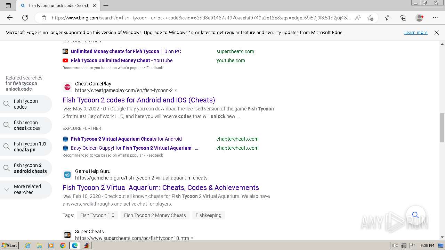Open Internet Explorer from the taskbar
This screenshot has height=250, width=445.
(x=27, y=245)
